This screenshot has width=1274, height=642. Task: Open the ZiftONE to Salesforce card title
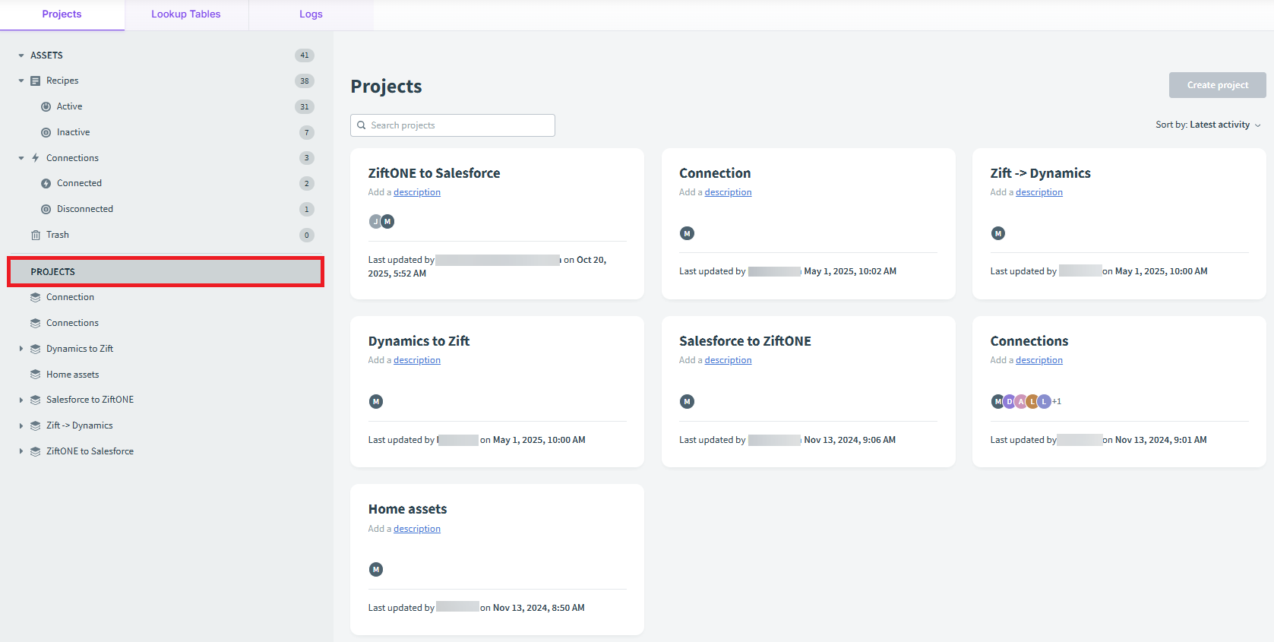(x=435, y=173)
